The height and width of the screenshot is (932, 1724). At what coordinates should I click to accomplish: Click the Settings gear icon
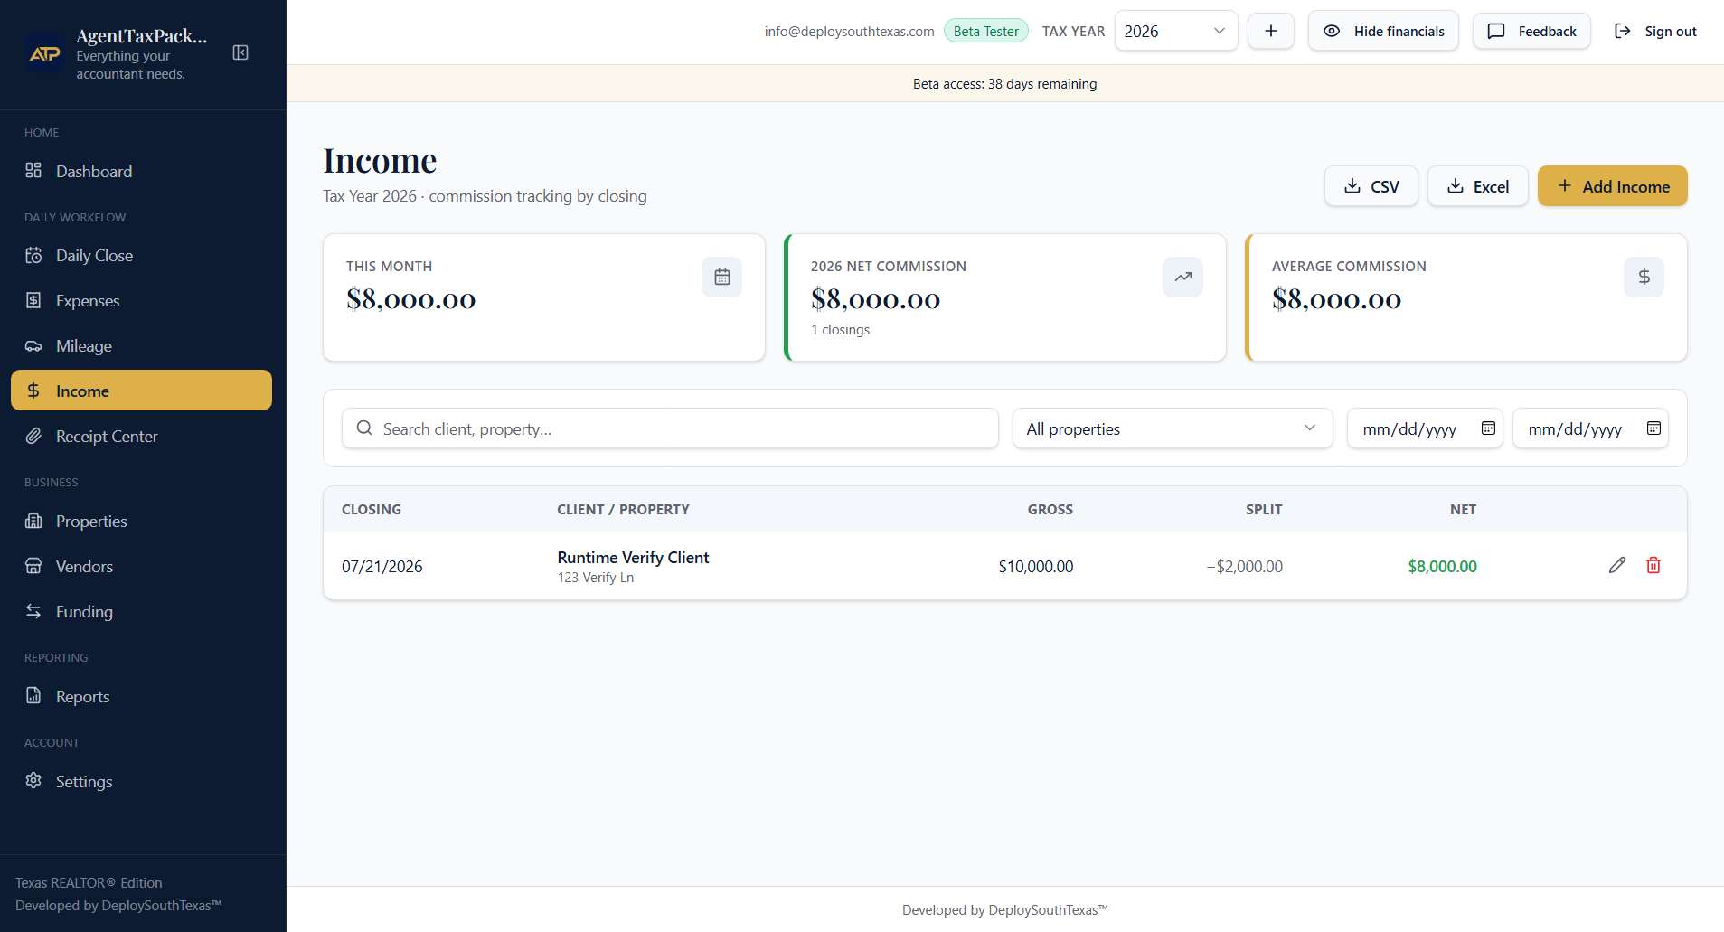(x=33, y=780)
